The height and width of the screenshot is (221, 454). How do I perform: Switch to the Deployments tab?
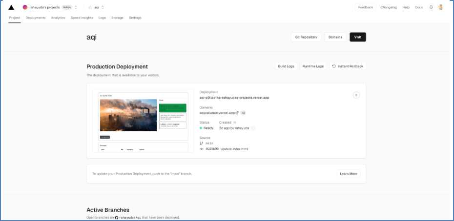[36, 18]
